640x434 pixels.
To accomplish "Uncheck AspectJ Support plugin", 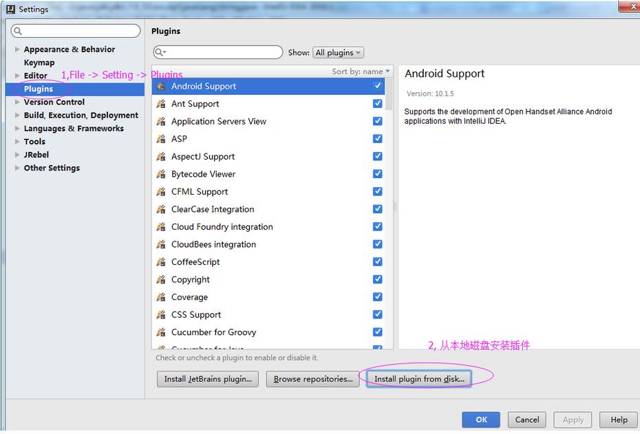I will (378, 156).
